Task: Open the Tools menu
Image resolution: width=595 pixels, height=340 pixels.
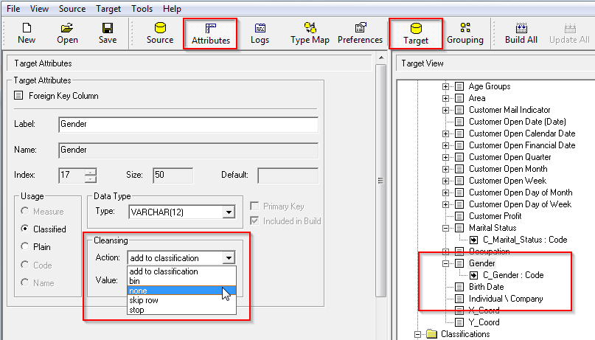Action: pos(142,9)
